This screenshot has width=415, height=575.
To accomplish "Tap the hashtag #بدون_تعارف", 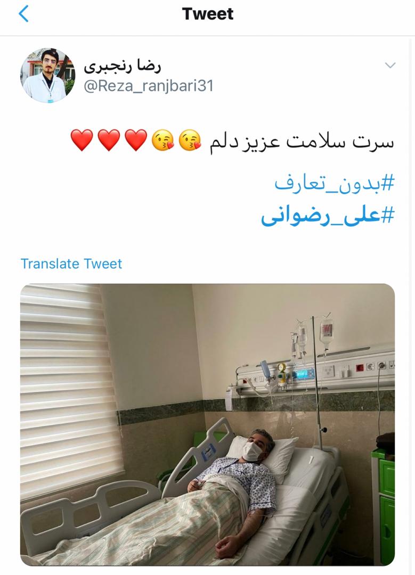I will [x=334, y=183].
